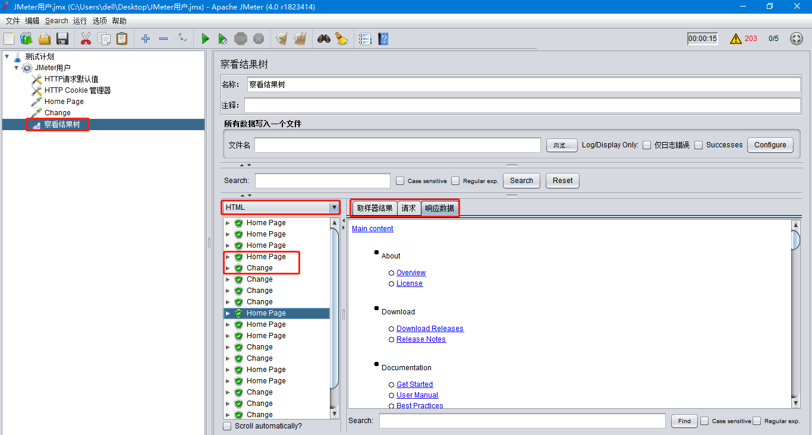Switch to the 响应数据 tab

[440, 208]
